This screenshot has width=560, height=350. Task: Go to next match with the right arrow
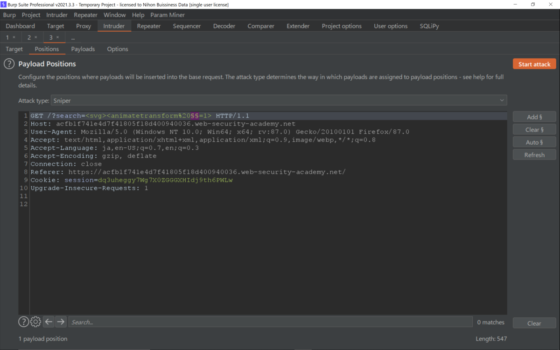point(61,322)
